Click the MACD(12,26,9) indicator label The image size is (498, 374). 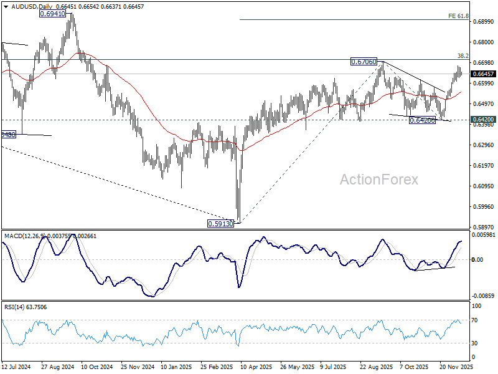(x=27, y=236)
